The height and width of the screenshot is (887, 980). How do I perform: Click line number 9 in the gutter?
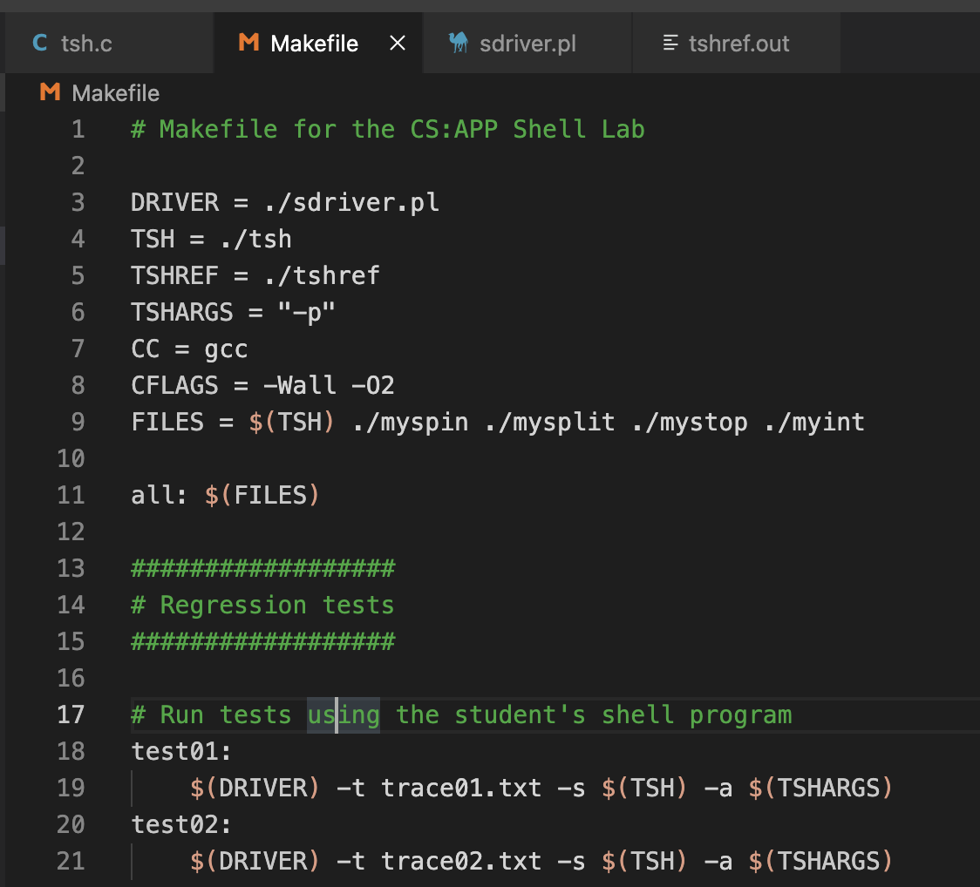[x=78, y=422]
